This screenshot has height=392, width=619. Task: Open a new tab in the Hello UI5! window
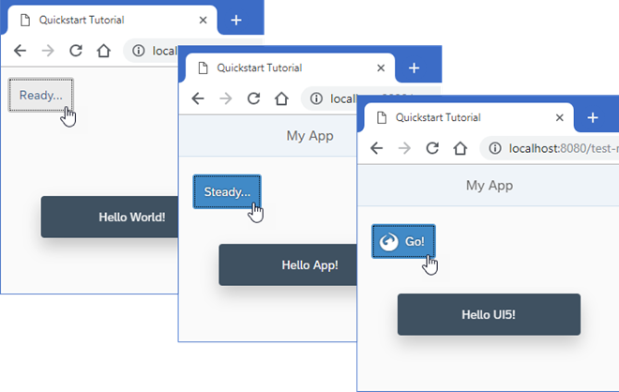point(592,118)
